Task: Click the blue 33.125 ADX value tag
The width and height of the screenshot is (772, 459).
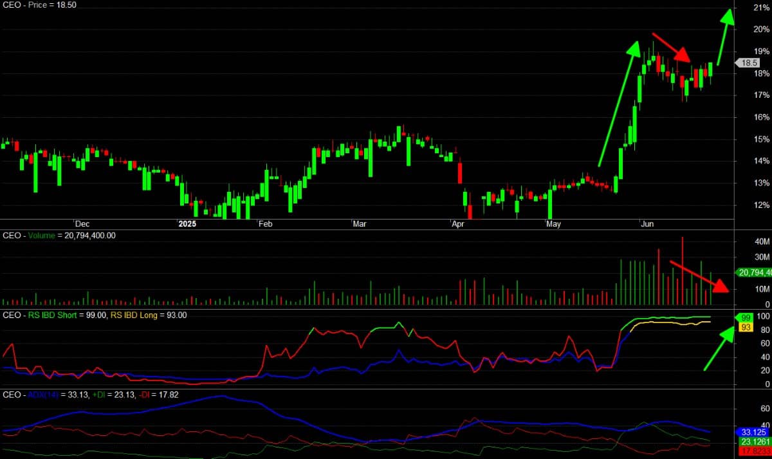Action: [x=749, y=432]
